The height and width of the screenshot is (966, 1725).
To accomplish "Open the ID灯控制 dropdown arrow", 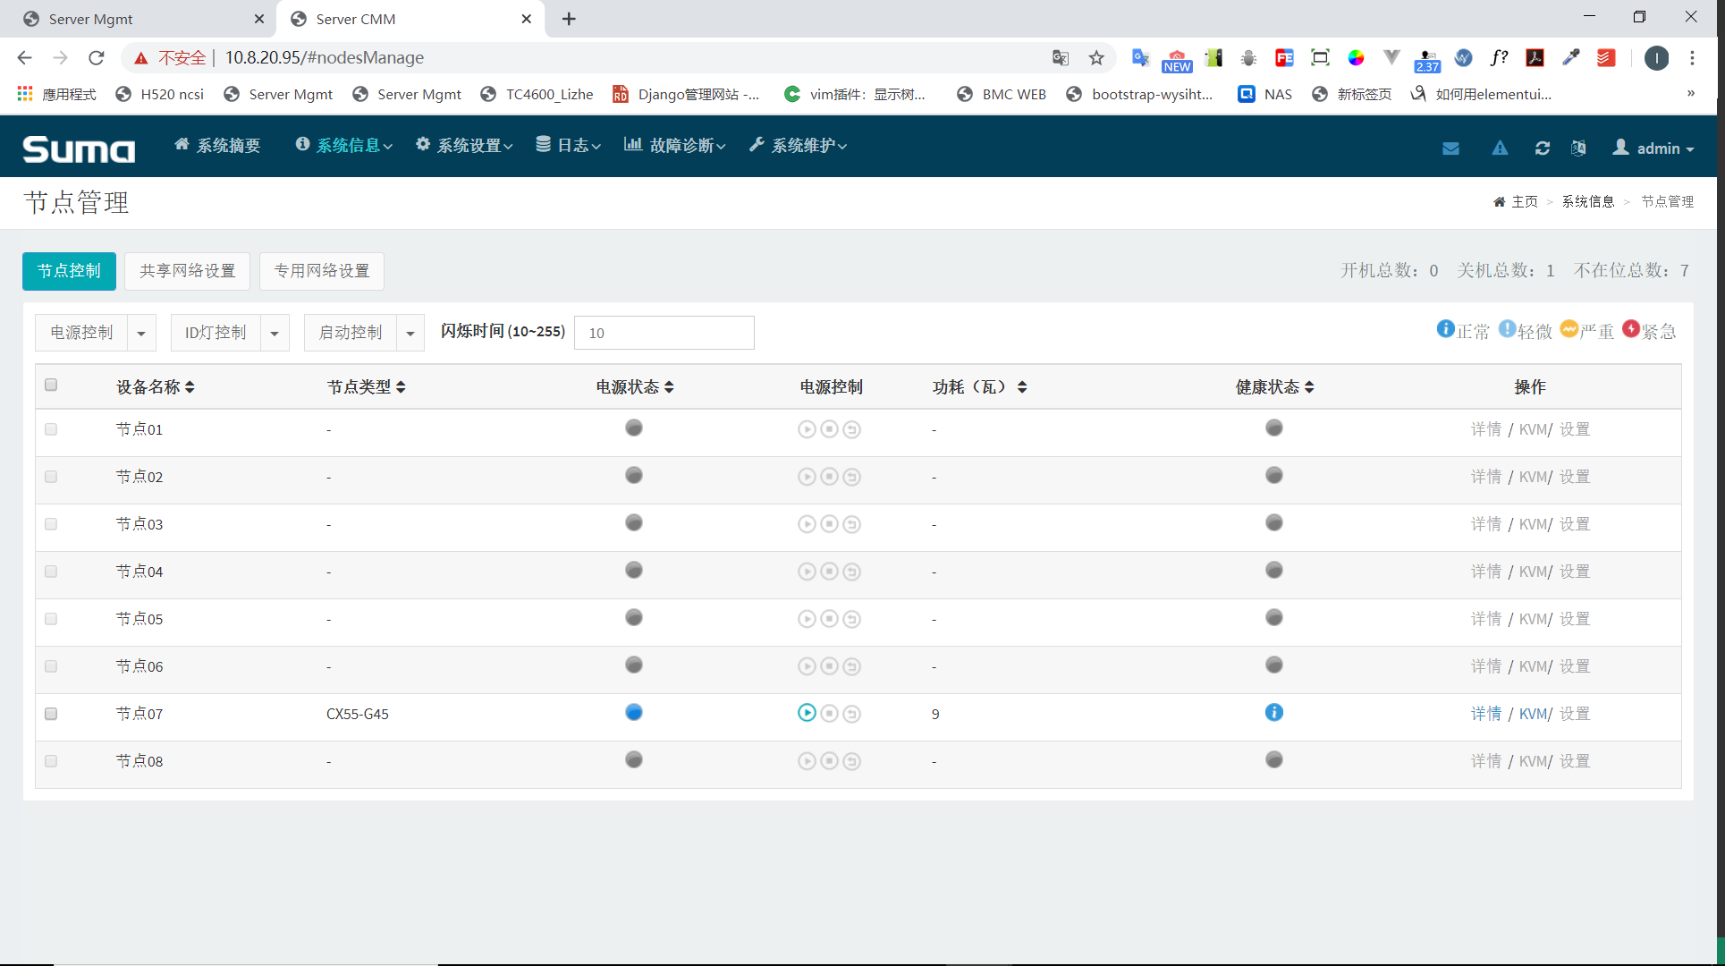I will (275, 333).
